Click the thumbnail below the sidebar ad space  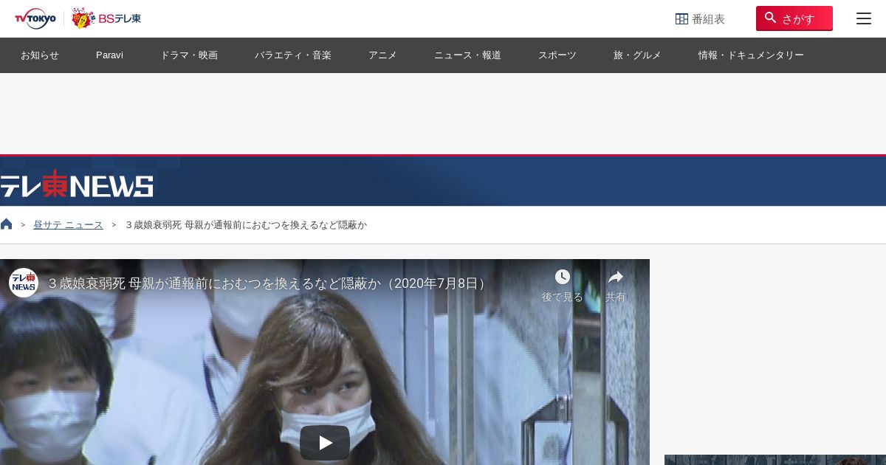[775, 460]
